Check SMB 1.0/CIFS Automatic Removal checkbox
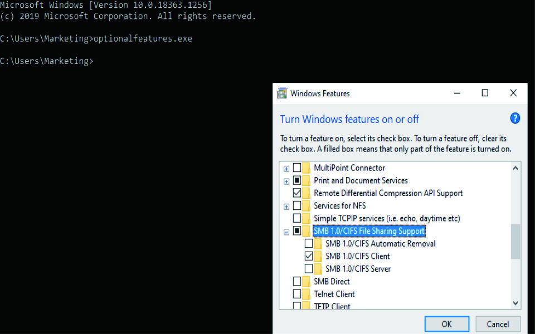Image resolution: width=535 pixels, height=334 pixels. tap(308, 243)
